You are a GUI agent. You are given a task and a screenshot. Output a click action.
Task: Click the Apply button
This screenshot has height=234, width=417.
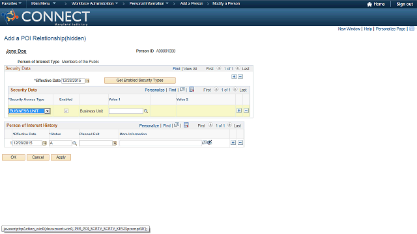point(61,157)
